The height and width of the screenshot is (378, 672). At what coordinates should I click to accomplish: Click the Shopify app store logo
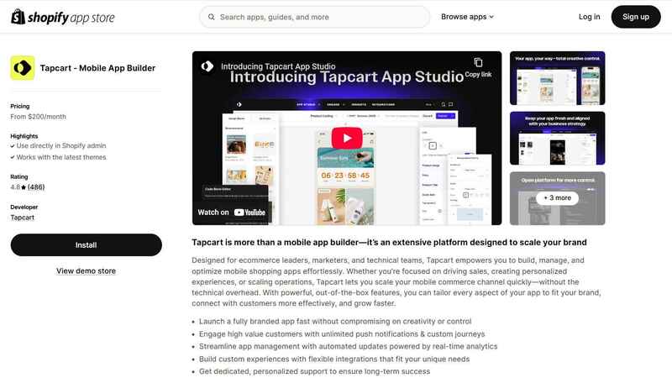tap(63, 17)
